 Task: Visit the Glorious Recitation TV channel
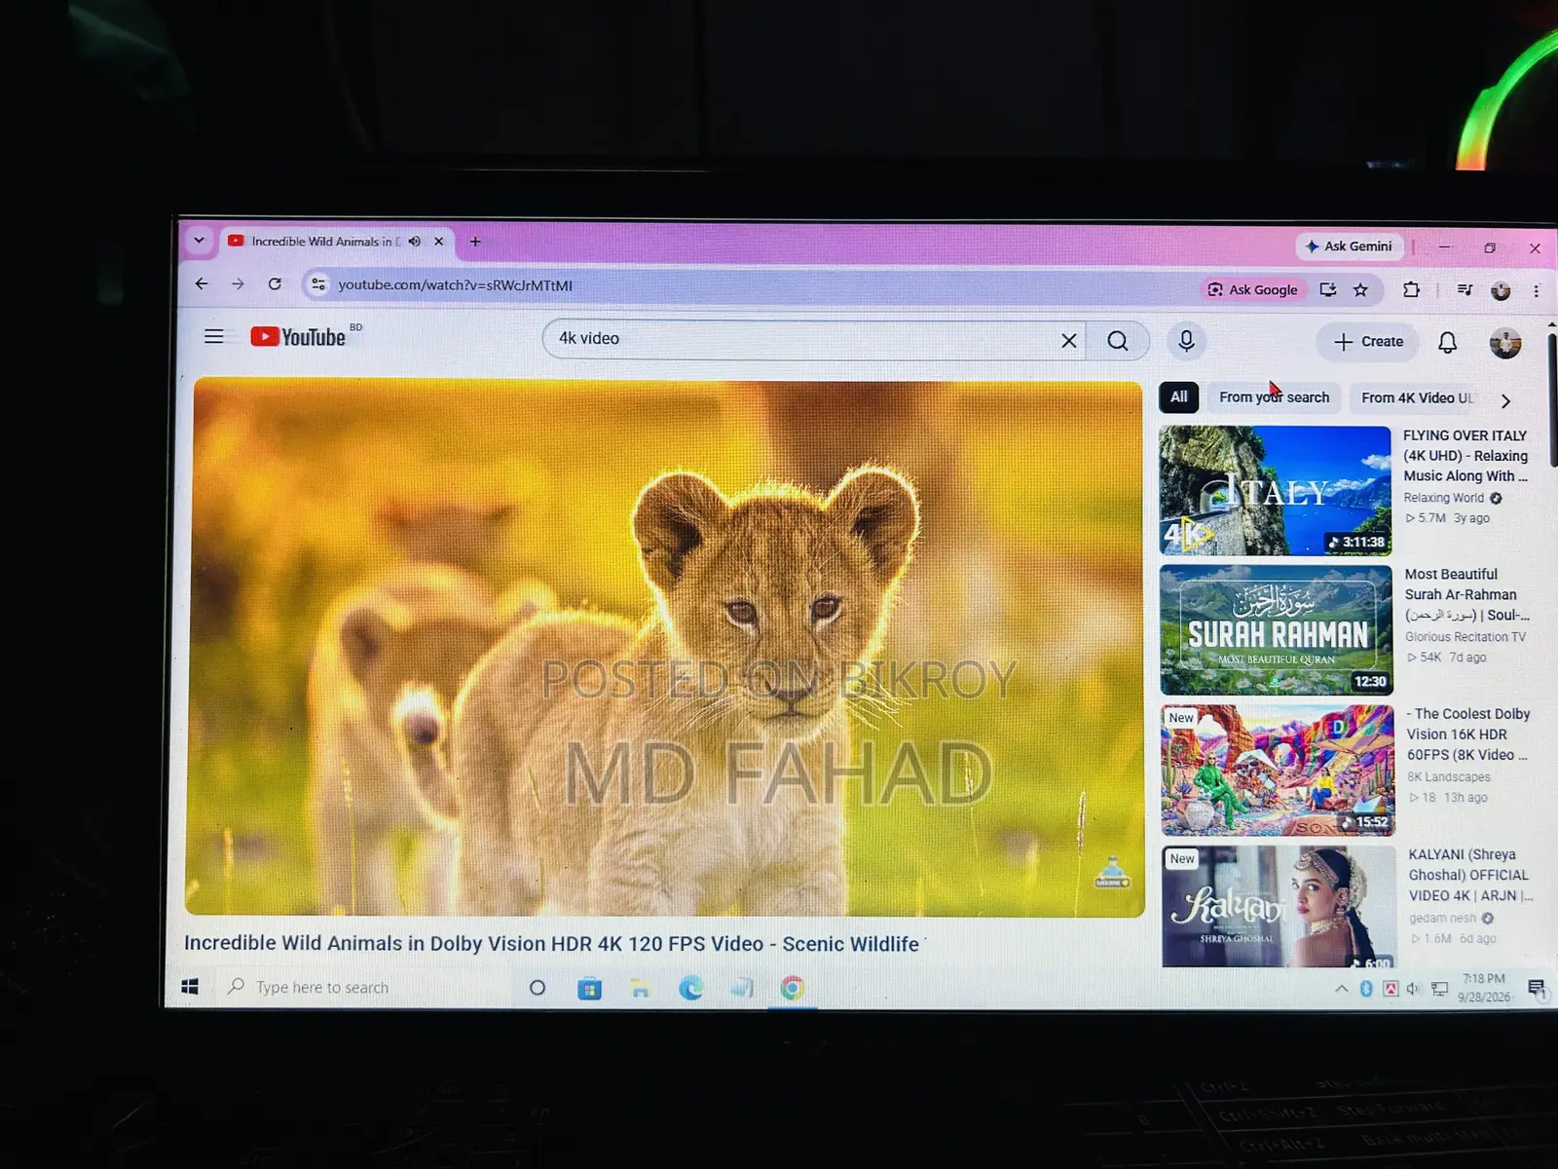pyautogui.click(x=1465, y=637)
